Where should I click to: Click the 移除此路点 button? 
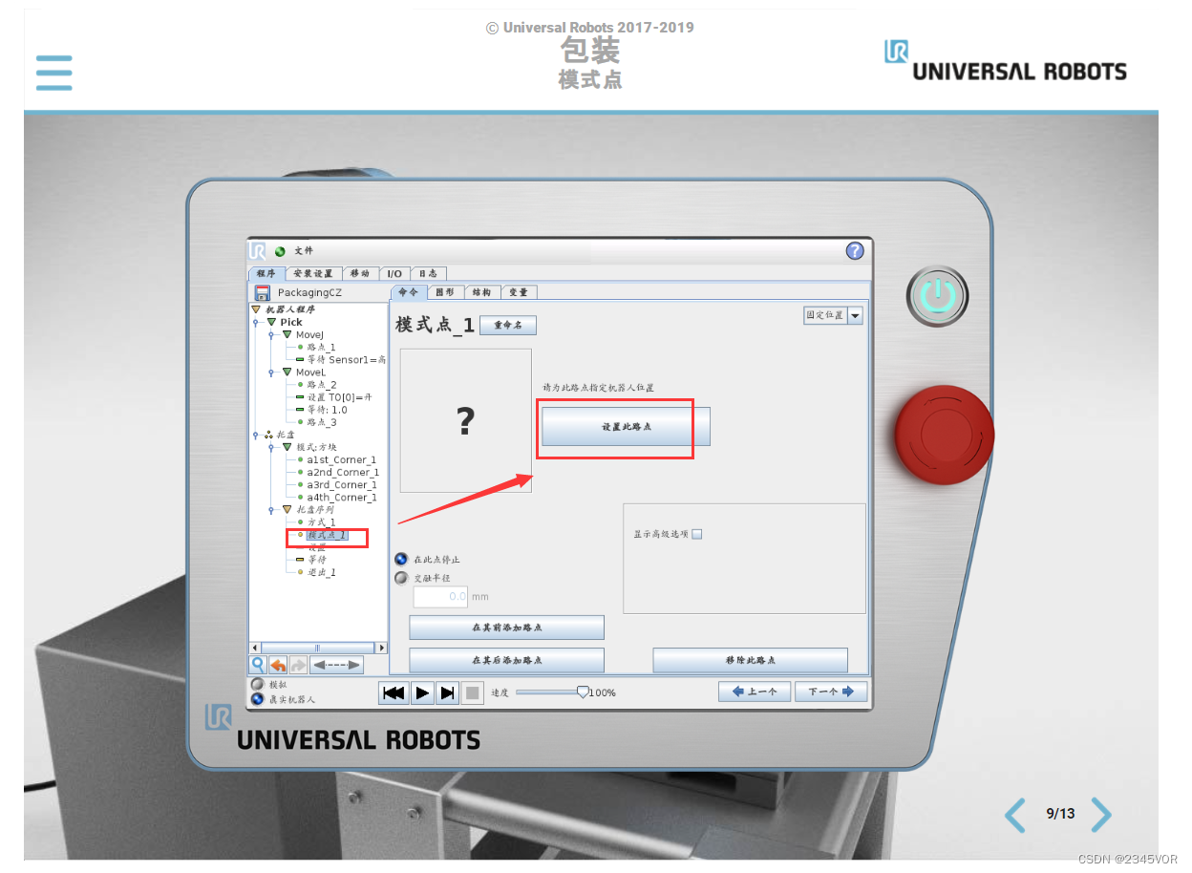click(751, 660)
